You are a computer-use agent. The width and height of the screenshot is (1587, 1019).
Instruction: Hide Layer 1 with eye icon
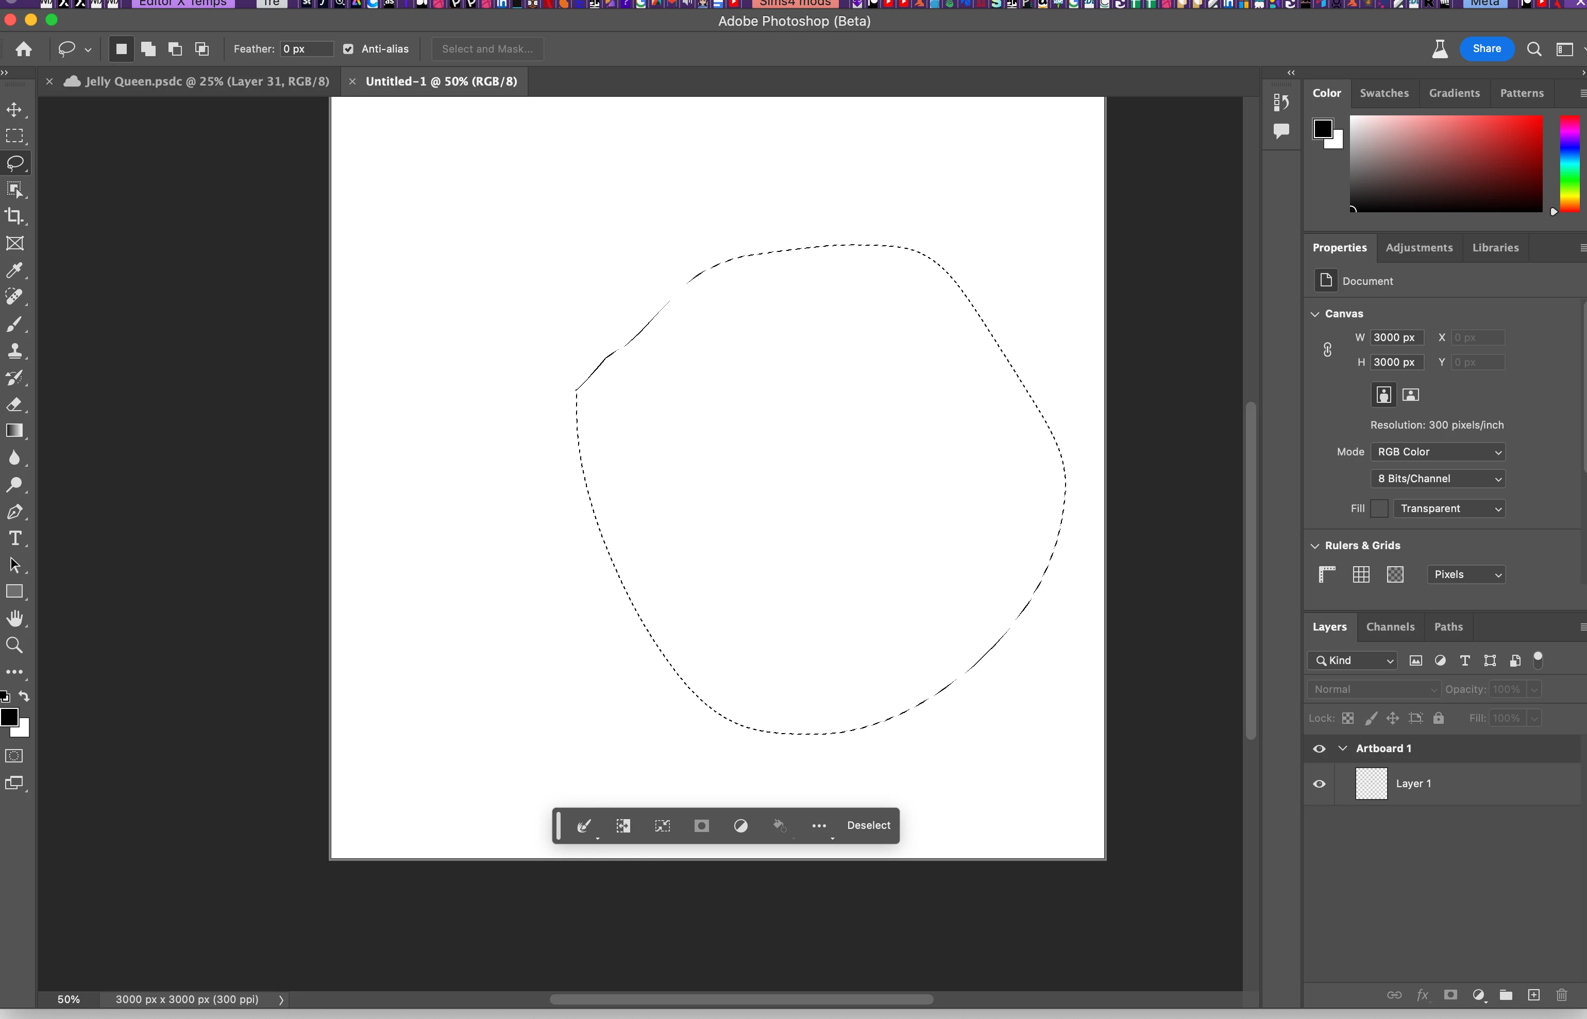(1319, 784)
